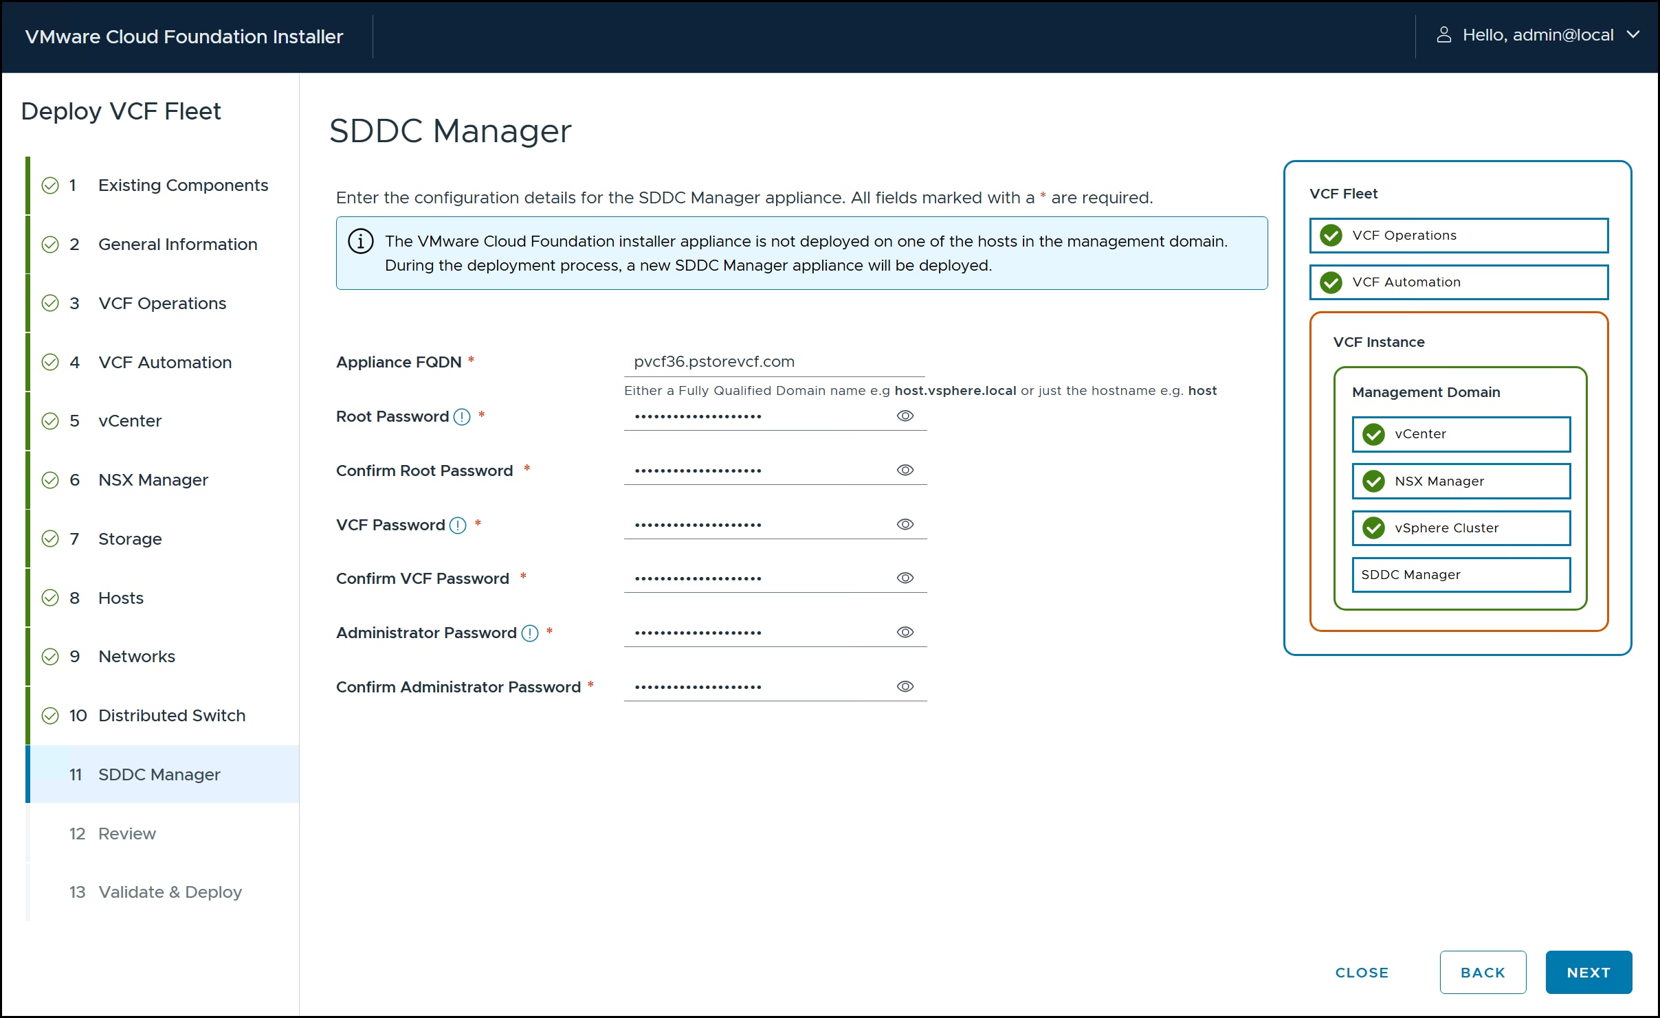Toggle visibility of VCF Password
Image resolution: width=1660 pixels, height=1018 pixels.
(x=905, y=525)
